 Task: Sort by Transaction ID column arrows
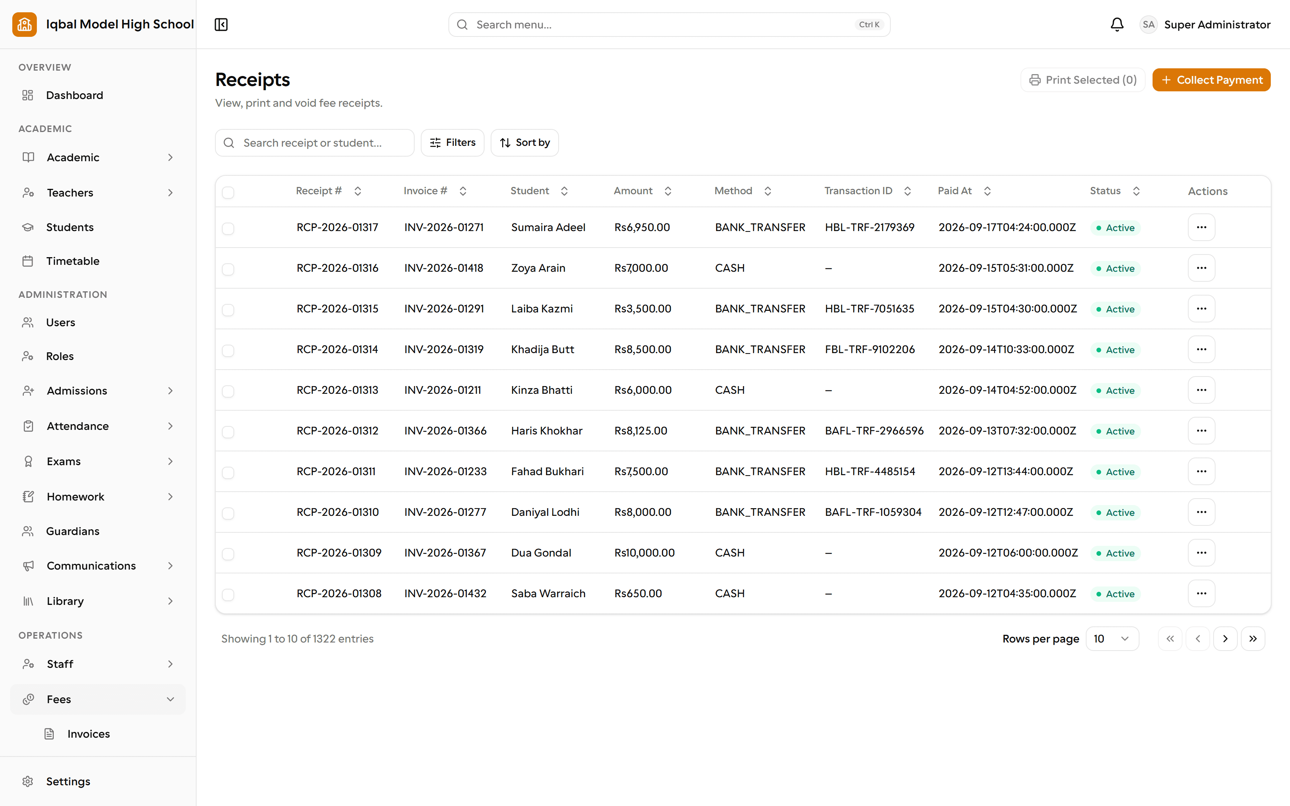click(907, 191)
